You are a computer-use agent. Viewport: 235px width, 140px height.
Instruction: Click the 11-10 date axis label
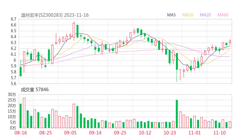[219, 133]
